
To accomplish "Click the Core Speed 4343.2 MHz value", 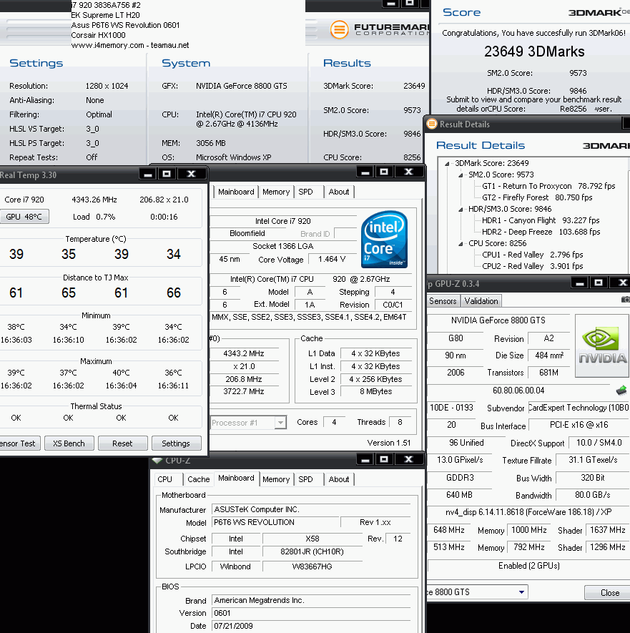I will [x=244, y=353].
